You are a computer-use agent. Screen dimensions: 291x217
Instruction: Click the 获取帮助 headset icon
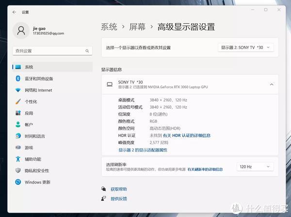coord(104,189)
